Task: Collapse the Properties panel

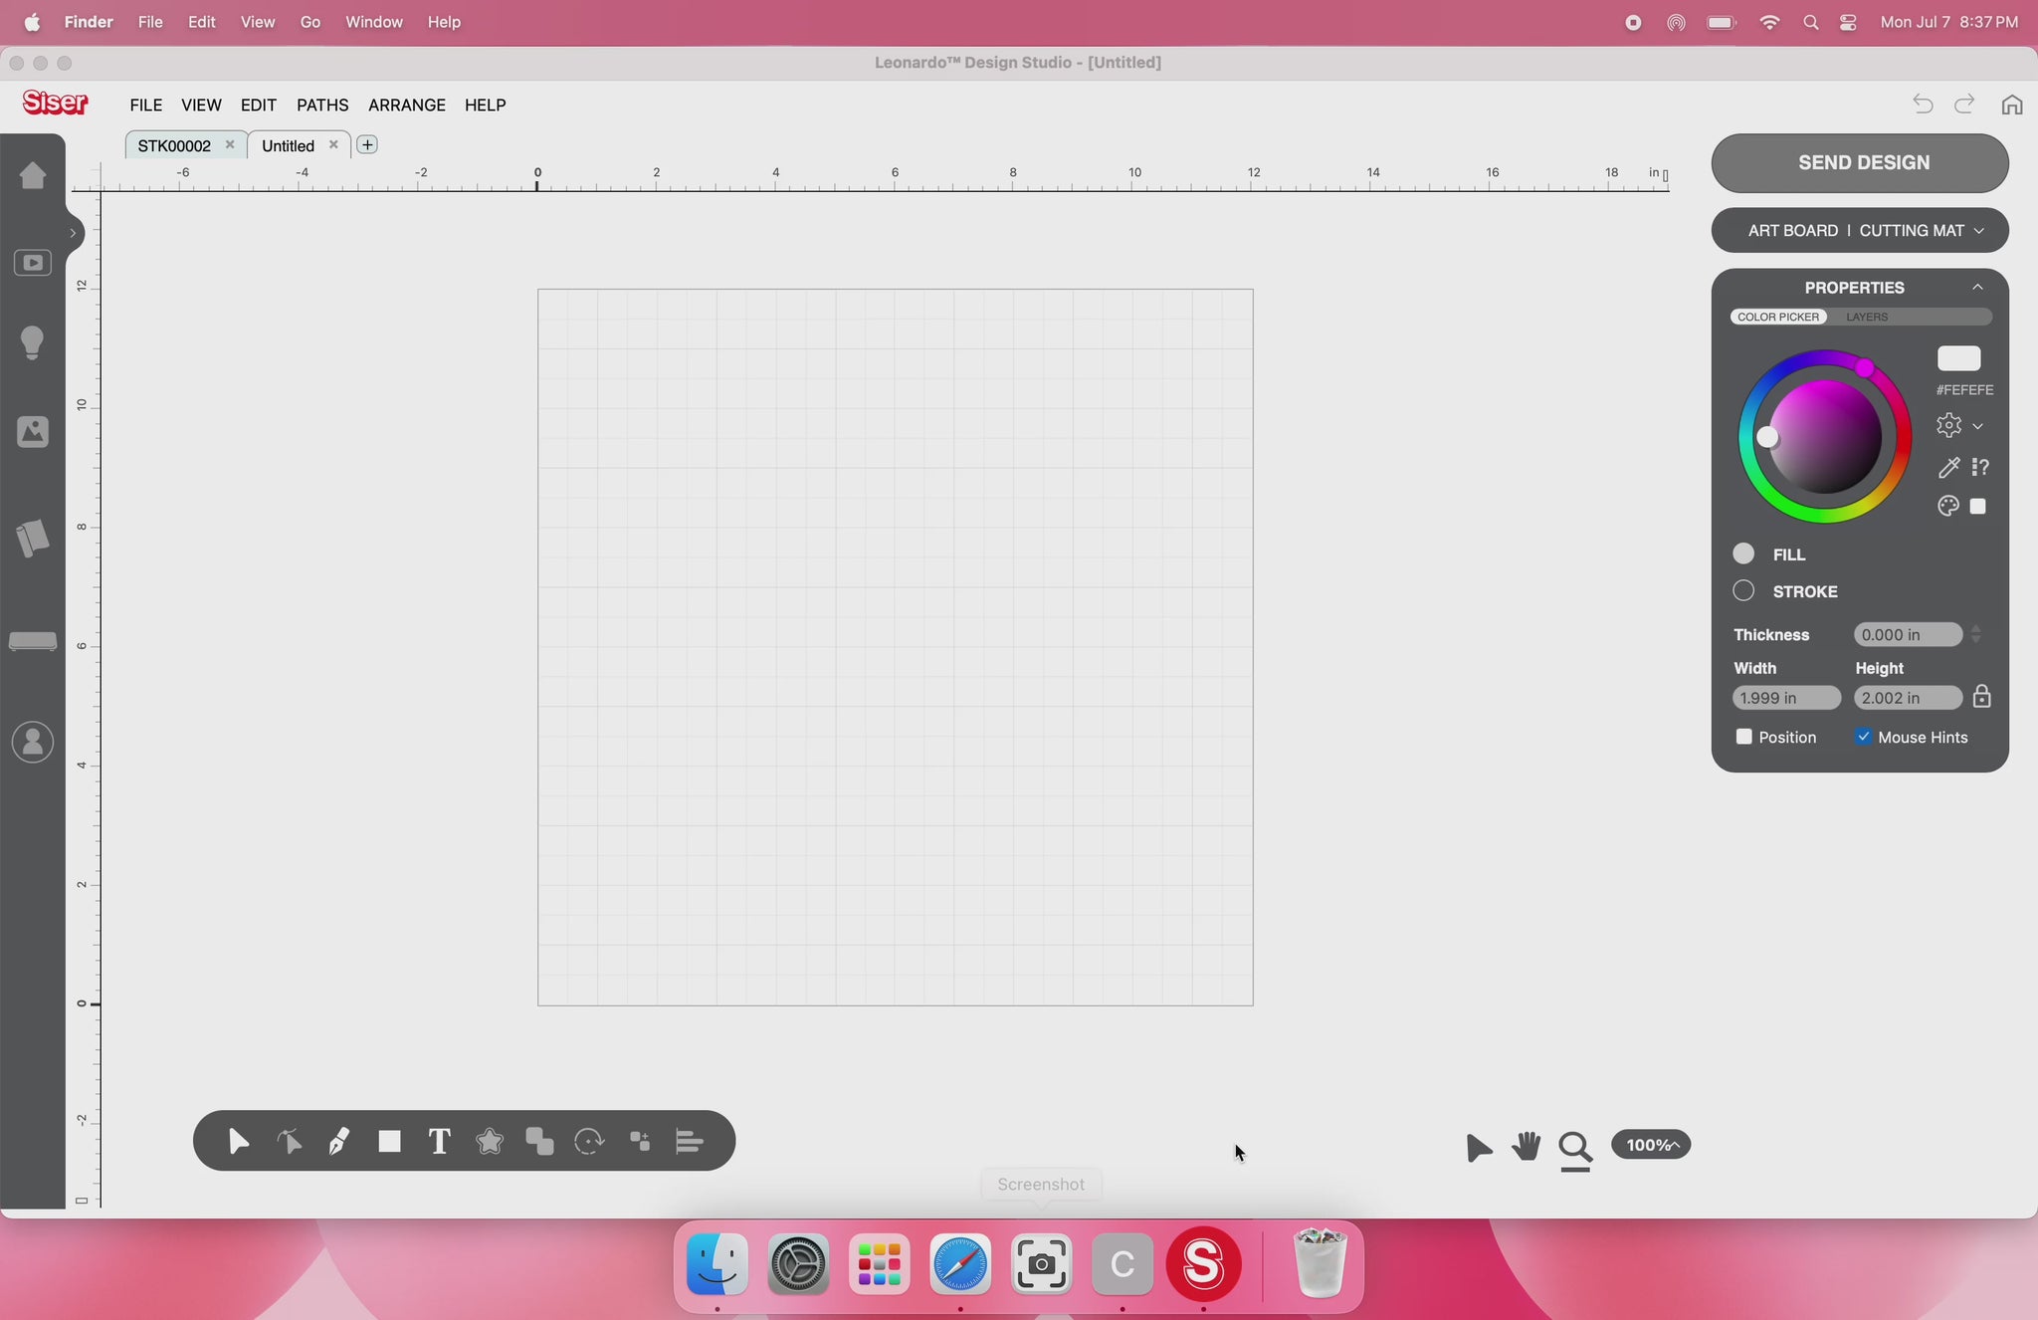Action: [1977, 288]
